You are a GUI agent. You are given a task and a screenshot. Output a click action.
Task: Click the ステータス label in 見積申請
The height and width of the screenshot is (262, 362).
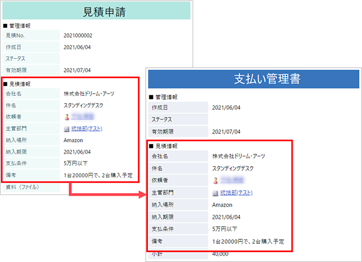(x=15, y=59)
